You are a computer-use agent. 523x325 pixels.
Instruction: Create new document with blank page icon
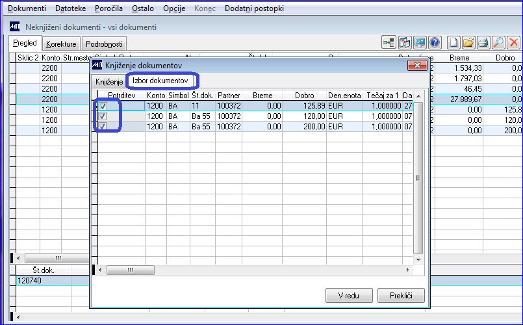453,43
